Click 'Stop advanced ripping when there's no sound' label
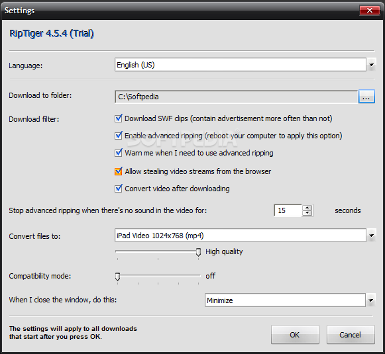This screenshot has width=385, height=354. click(x=108, y=210)
